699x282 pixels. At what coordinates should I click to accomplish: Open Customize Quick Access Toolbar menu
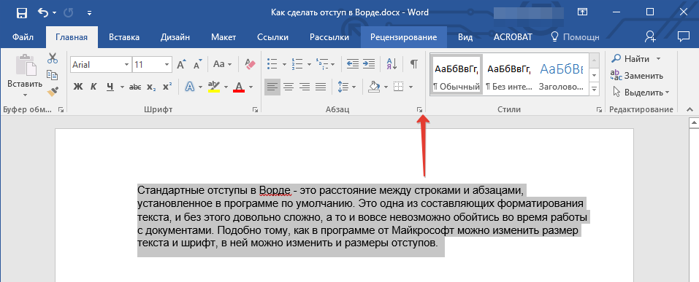[89, 13]
